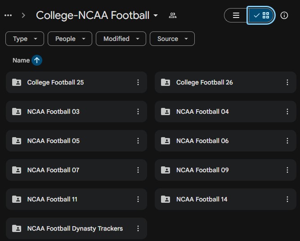Viewport: 300px width, 241px height.
Task: Open more actions for NCAA Football 09
Action: (x=287, y=170)
